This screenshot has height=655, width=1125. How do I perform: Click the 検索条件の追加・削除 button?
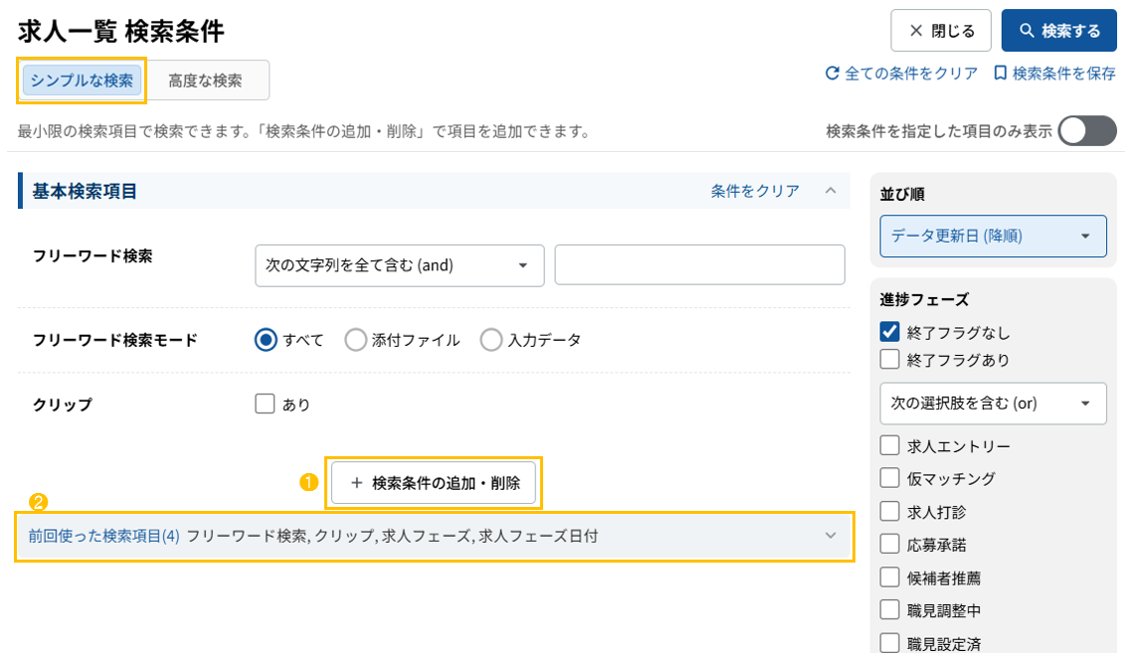tap(435, 483)
